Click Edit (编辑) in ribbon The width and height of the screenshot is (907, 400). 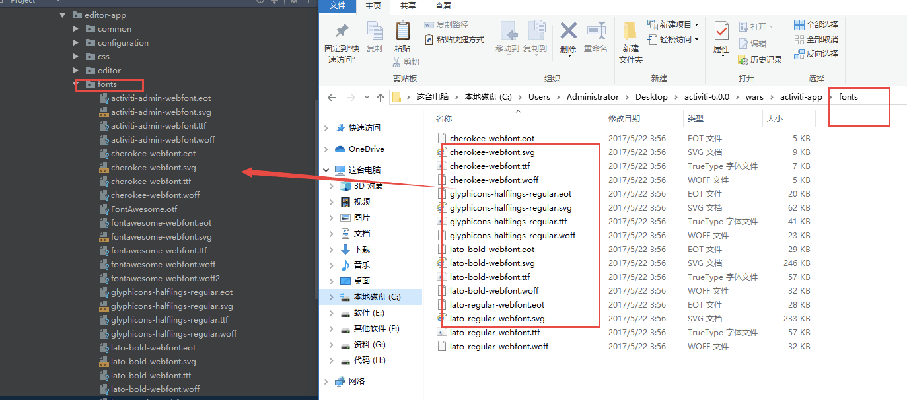tap(752, 43)
